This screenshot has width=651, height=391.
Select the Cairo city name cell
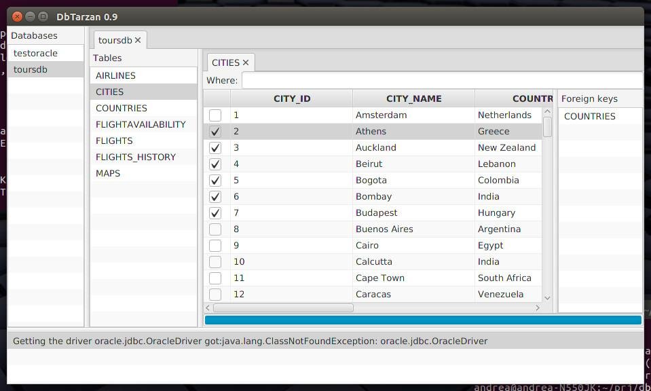click(413, 245)
